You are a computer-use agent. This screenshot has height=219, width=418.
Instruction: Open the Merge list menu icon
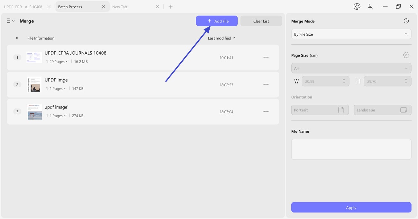point(10,21)
